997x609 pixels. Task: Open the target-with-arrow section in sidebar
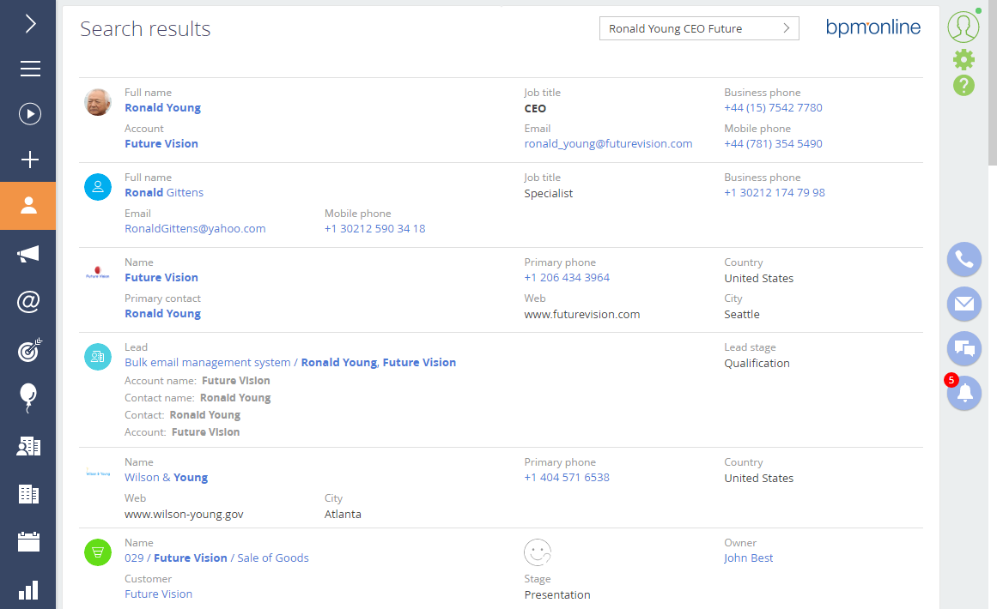click(x=29, y=349)
